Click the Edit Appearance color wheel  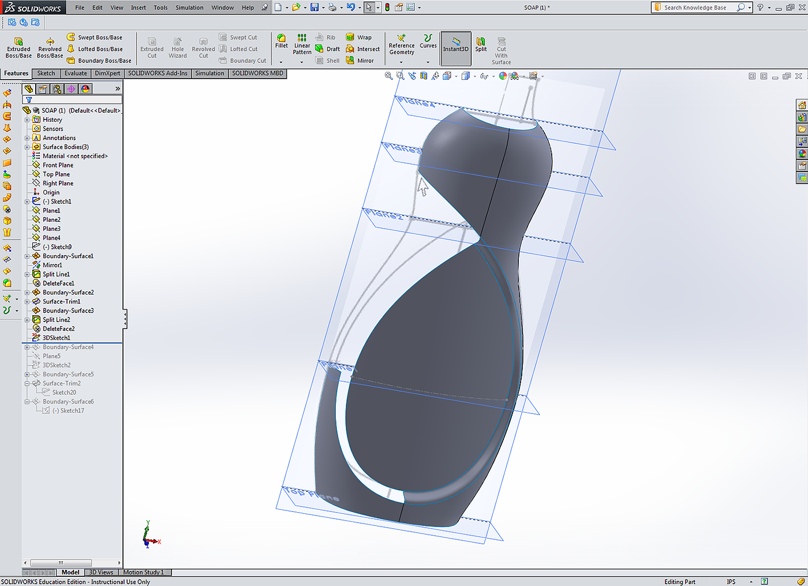[x=503, y=76]
